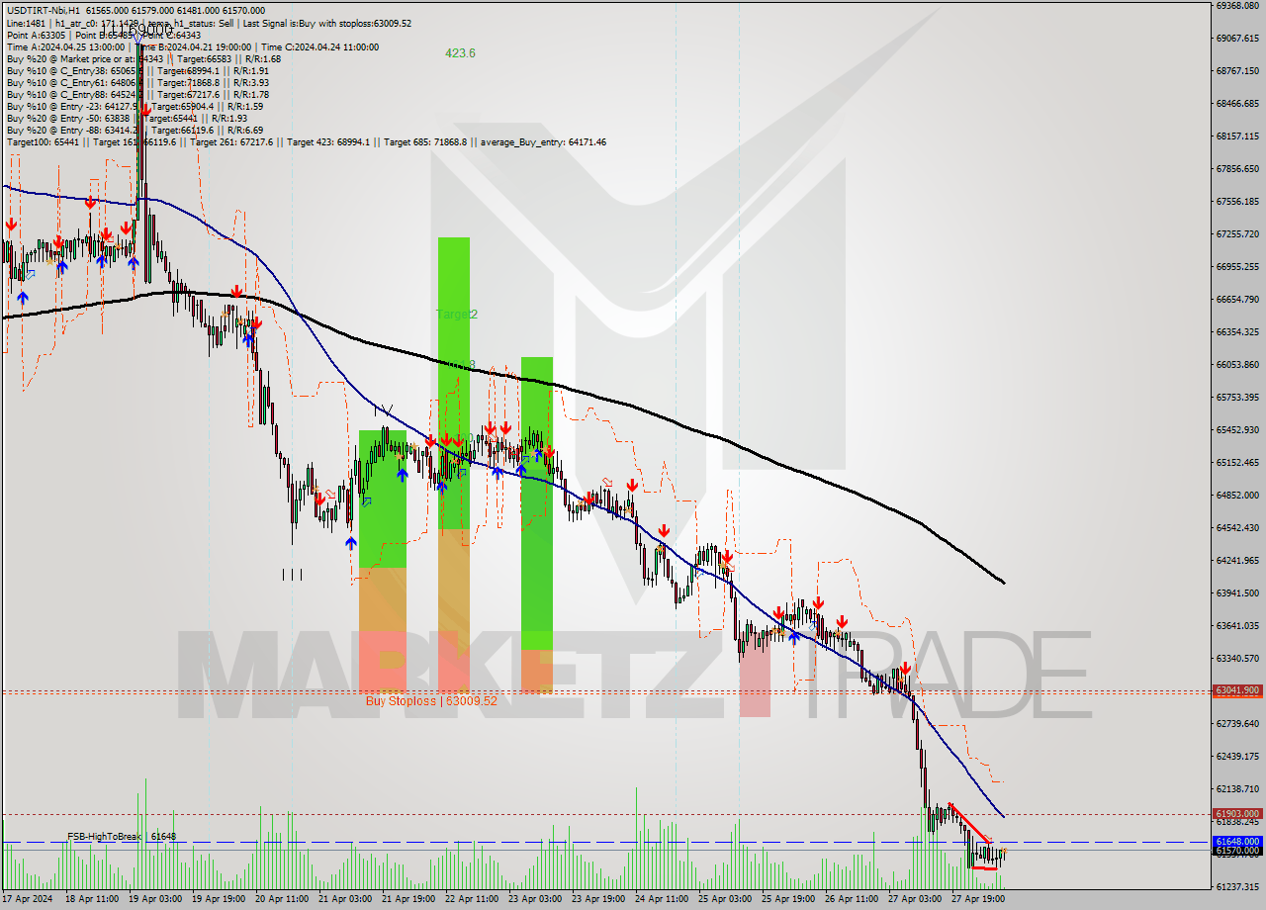Click the '19 Apr 03:00' time axis label
This screenshot has width=1266, height=910.
[153, 900]
